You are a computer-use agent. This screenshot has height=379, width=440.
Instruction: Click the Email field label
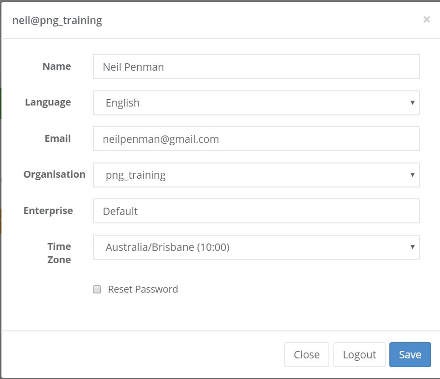[x=58, y=138]
